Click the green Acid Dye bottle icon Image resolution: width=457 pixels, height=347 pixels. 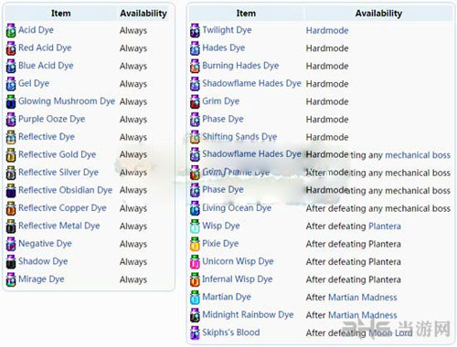pos(11,30)
